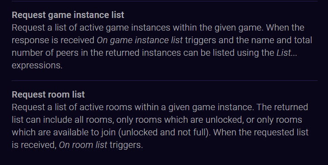Click the words "response is received" in first paragraph
Image resolution: width=328 pixels, height=165 pixels.
(x=53, y=40)
